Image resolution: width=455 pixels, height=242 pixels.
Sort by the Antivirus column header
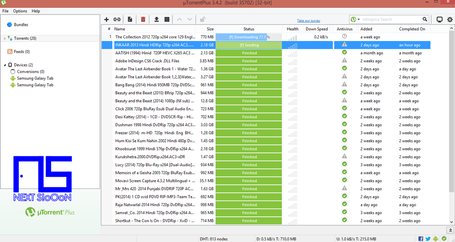tap(344, 29)
